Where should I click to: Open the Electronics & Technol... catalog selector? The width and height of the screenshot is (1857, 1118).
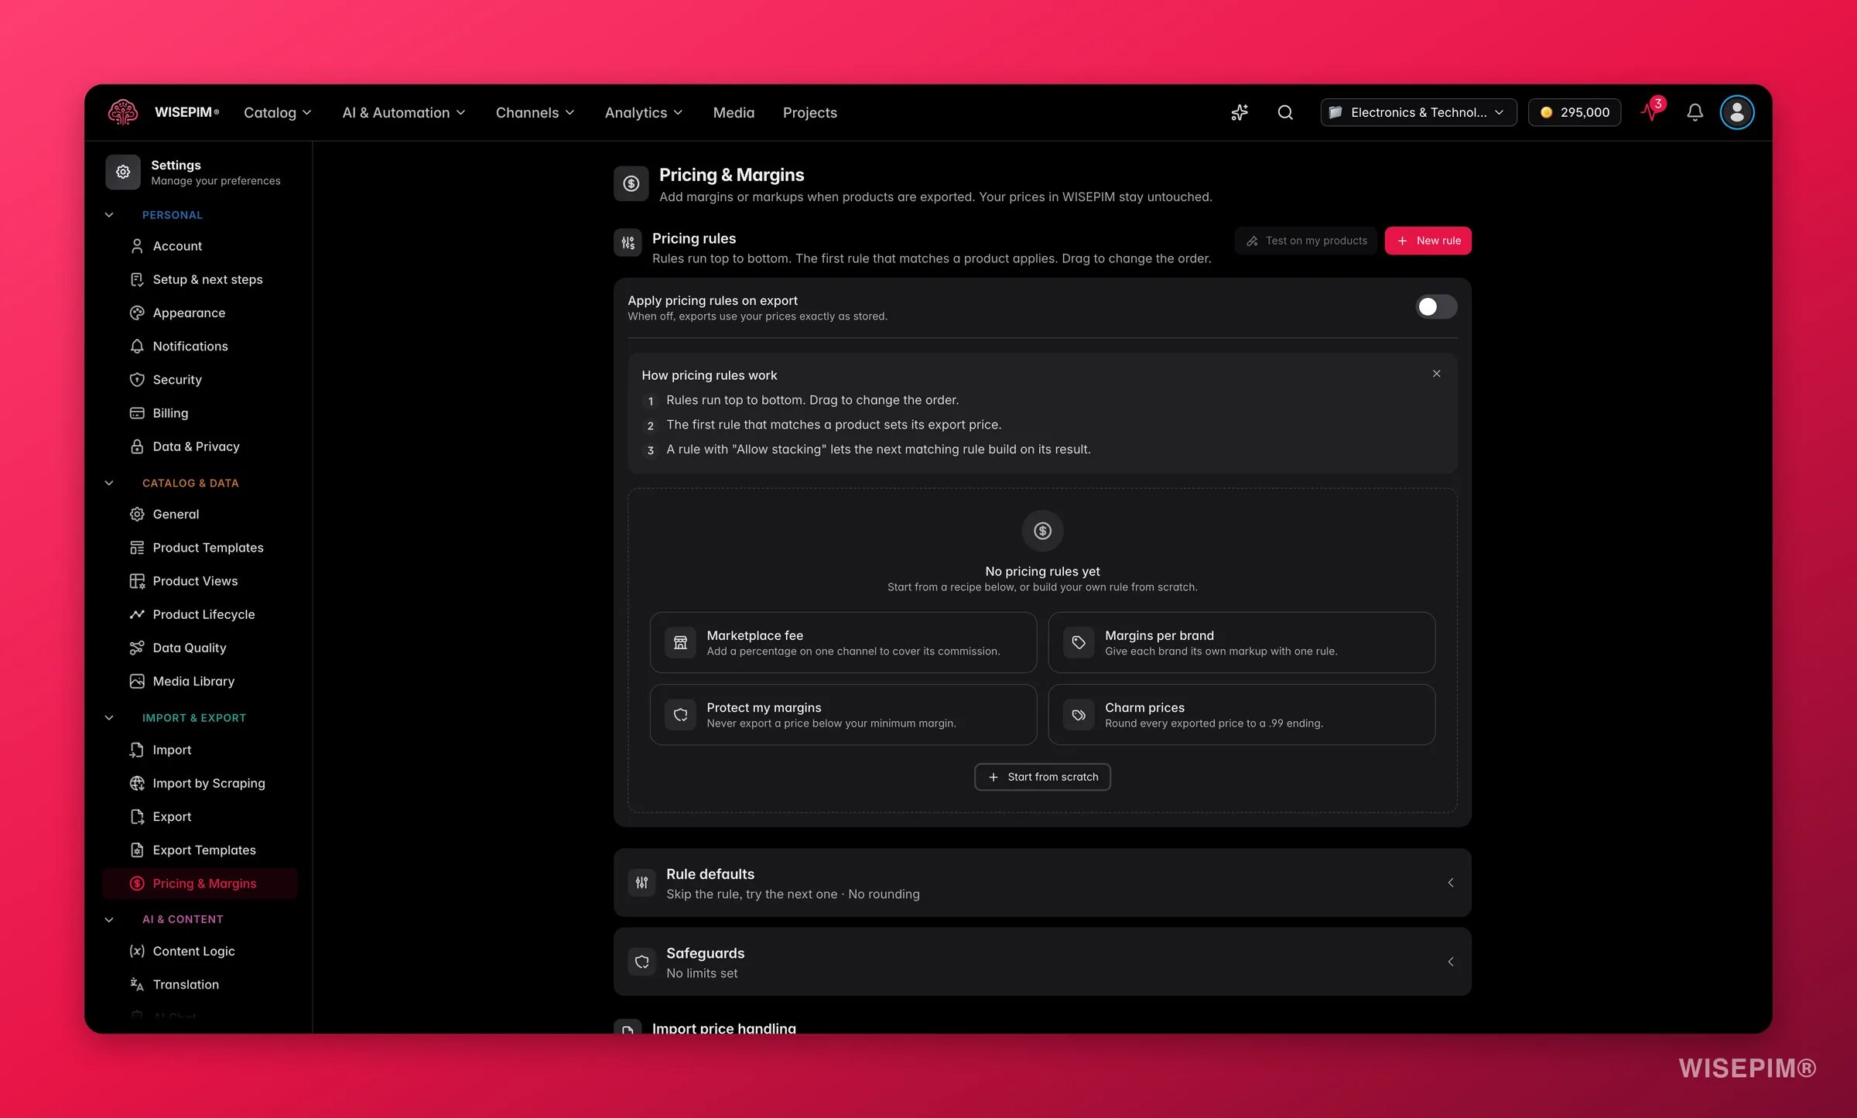[x=1418, y=112]
